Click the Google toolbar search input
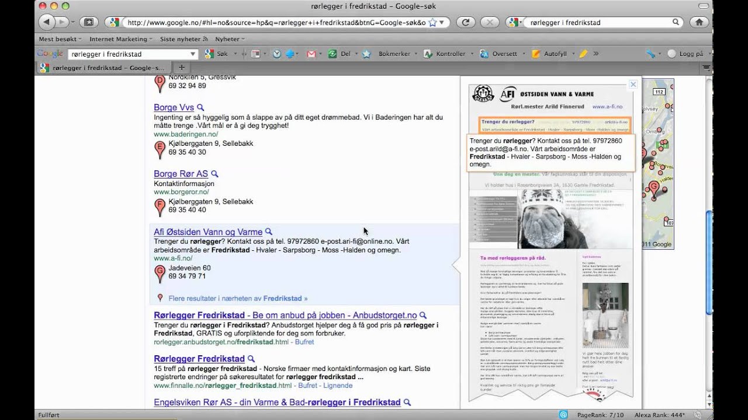This screenshot has width=748, height=420. tap(129, 54)
